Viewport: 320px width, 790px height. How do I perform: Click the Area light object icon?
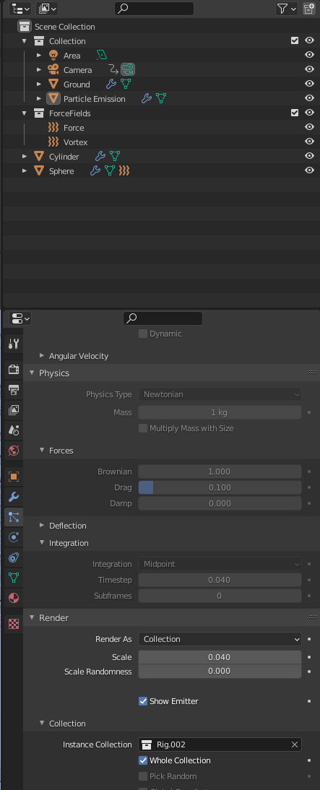pos(53,56)
